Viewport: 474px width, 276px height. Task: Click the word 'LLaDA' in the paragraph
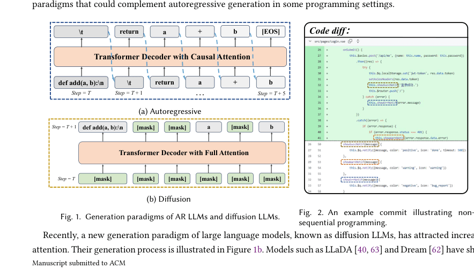point(338,250)
